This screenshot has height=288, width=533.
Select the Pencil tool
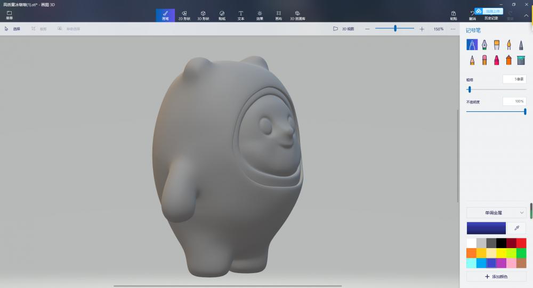pos(472,60)
